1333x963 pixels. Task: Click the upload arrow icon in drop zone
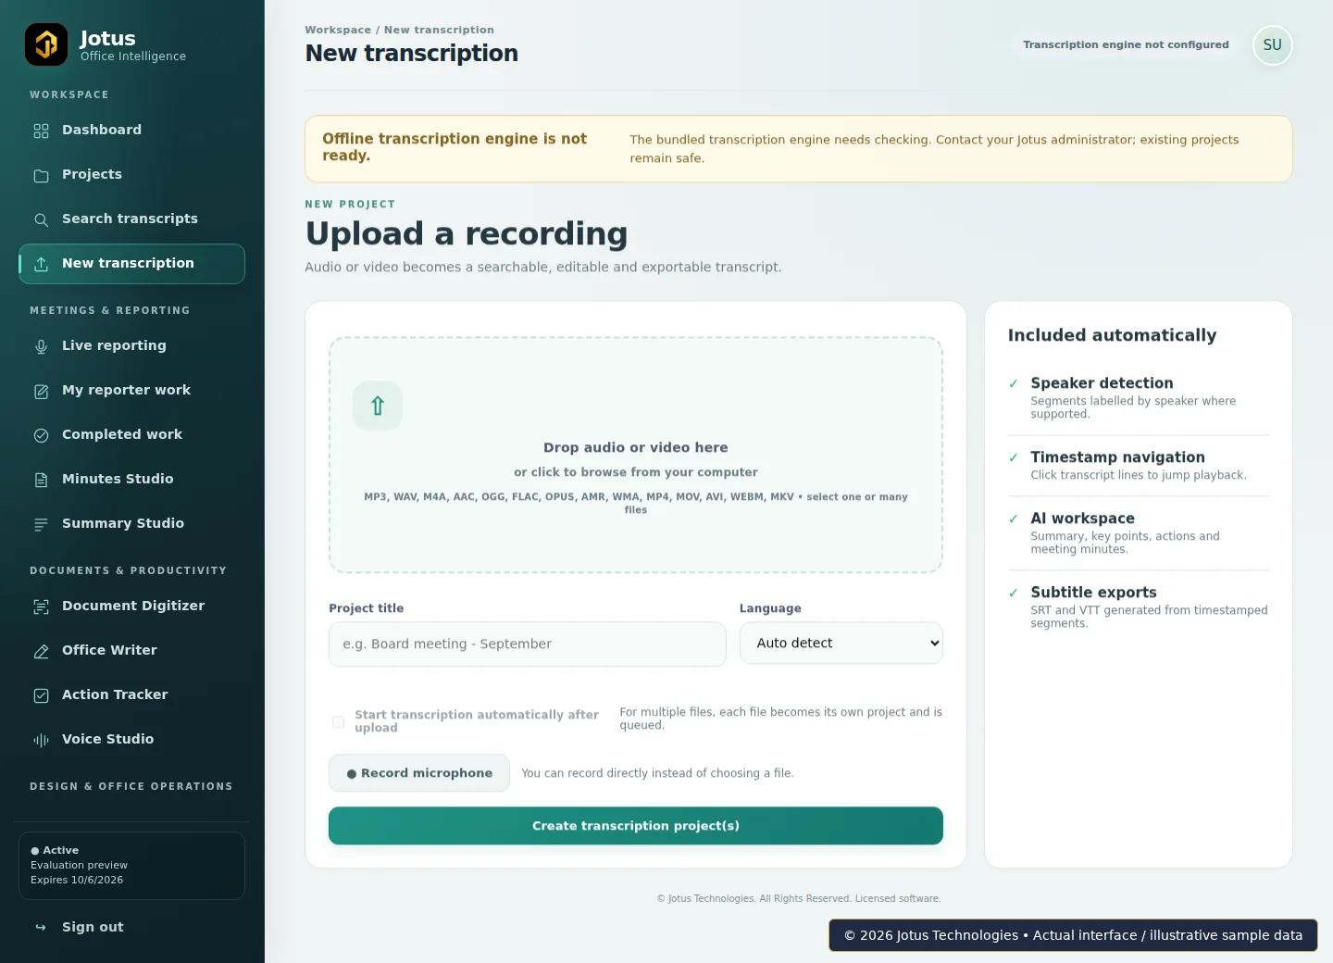click(x=378, y=406)
